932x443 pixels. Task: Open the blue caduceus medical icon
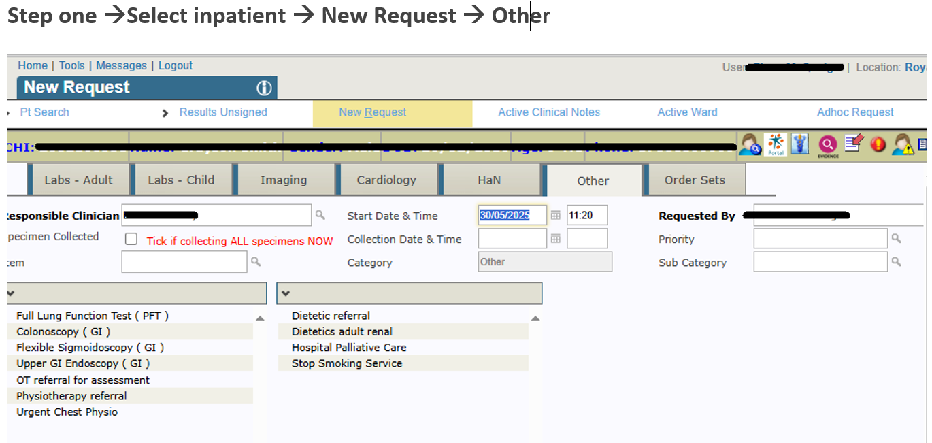pos(801,144)
